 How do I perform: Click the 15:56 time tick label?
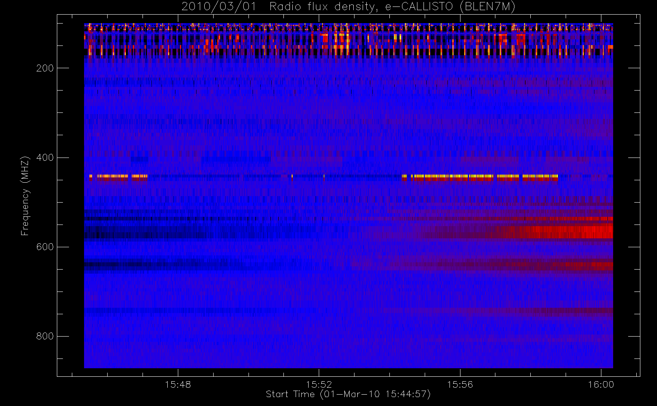tap(460, 384)
